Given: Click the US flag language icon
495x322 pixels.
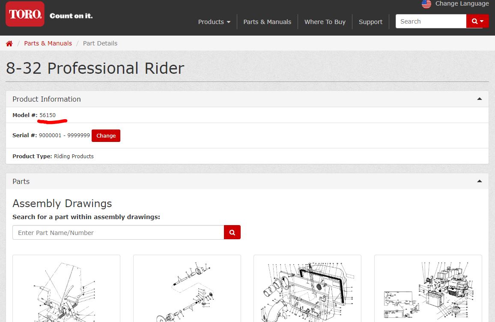Looking at the screenshot, I should point(426,4).
